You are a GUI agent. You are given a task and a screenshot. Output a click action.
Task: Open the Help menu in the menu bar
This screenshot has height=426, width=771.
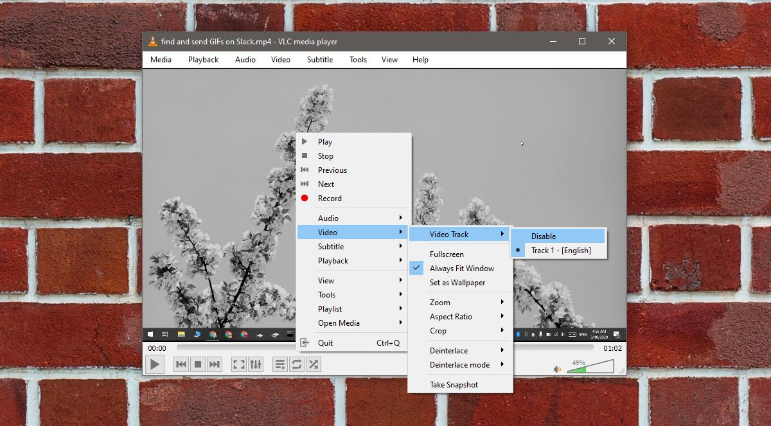[x=420, y=60]
